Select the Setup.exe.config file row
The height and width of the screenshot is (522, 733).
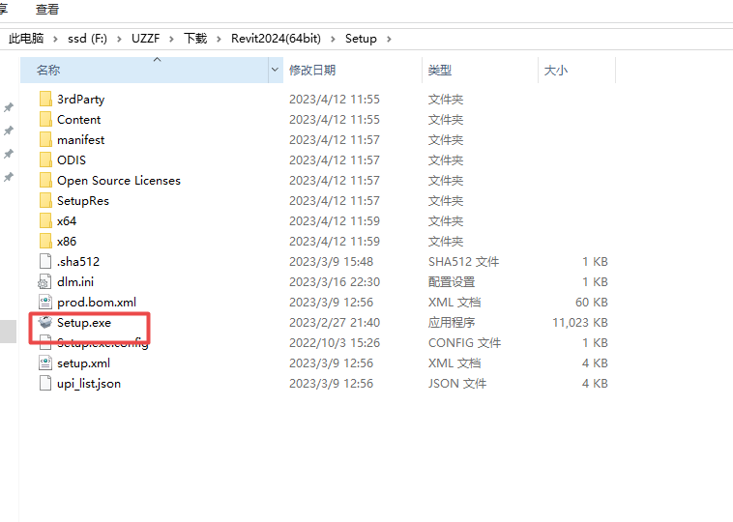(102, 344)
